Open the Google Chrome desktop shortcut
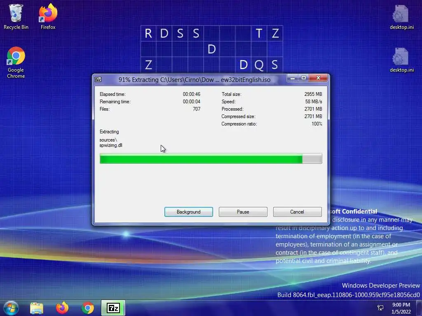The width and height of the screenshot is (422, 316). pyautogui.click(x=16, y=63)
